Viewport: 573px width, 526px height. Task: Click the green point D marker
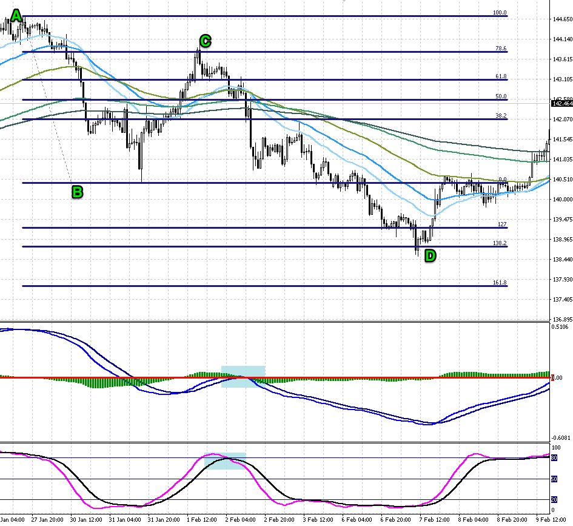(429, 255)
